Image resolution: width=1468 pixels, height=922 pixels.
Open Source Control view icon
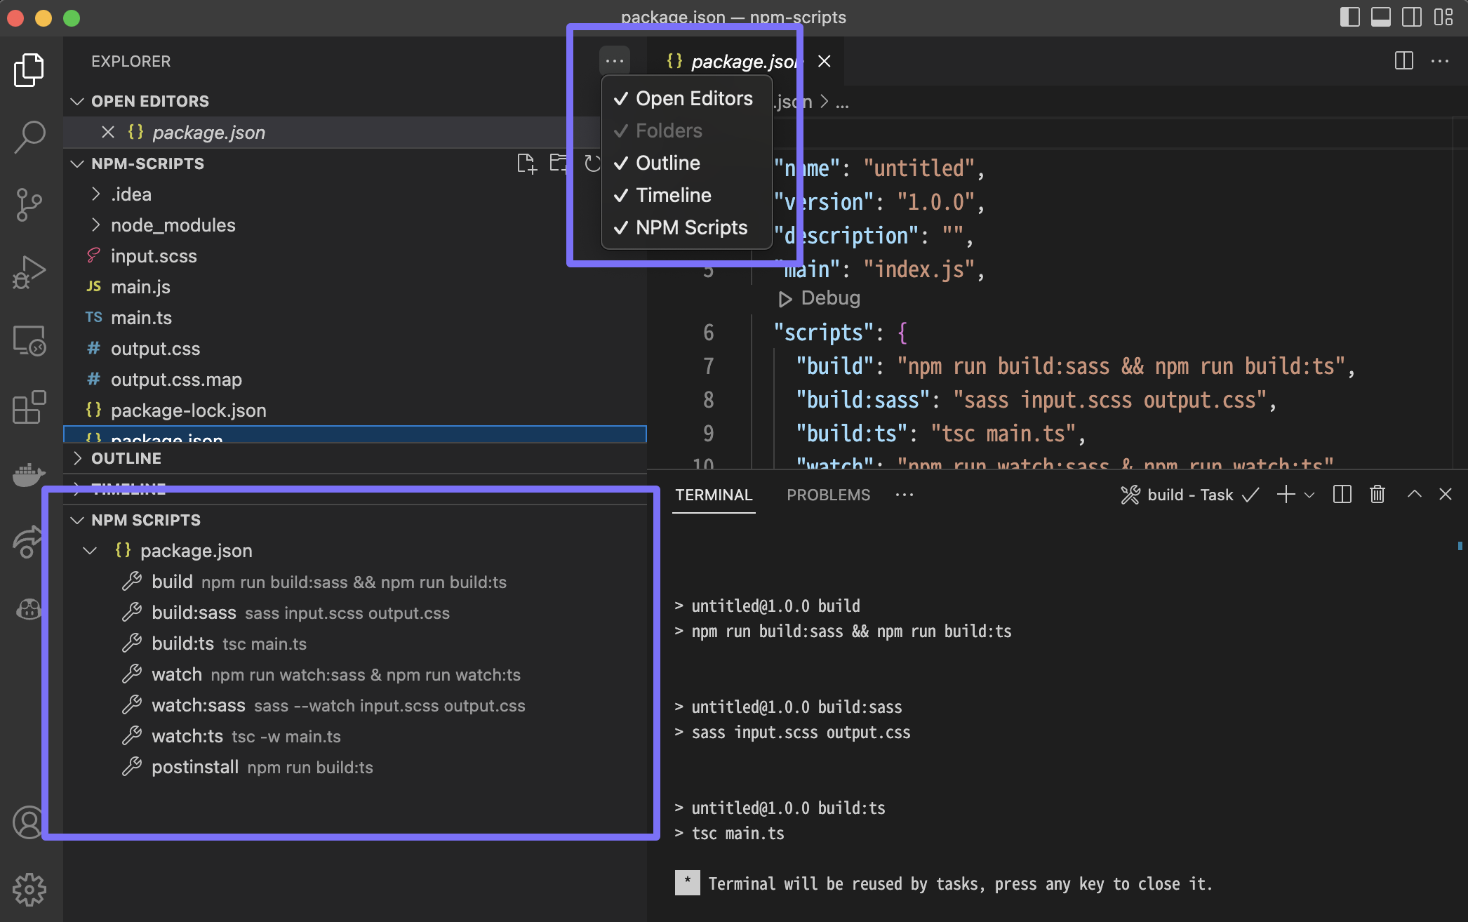29,204
